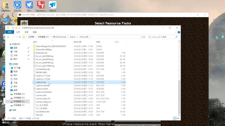Viewport: 225px width, 126px height.
Task: Open the 主页 ribbon tab
Action: click(18, 32)
